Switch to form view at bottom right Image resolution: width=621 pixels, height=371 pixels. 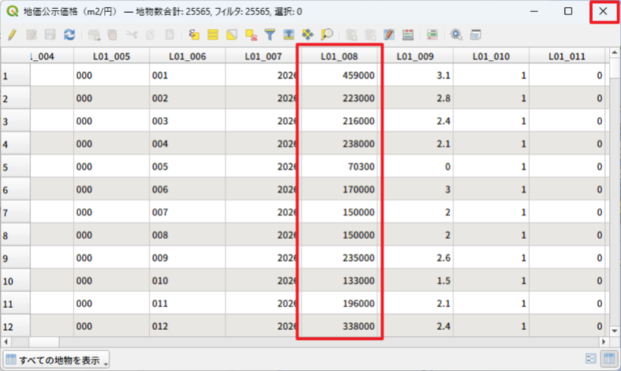coord(591,359)
